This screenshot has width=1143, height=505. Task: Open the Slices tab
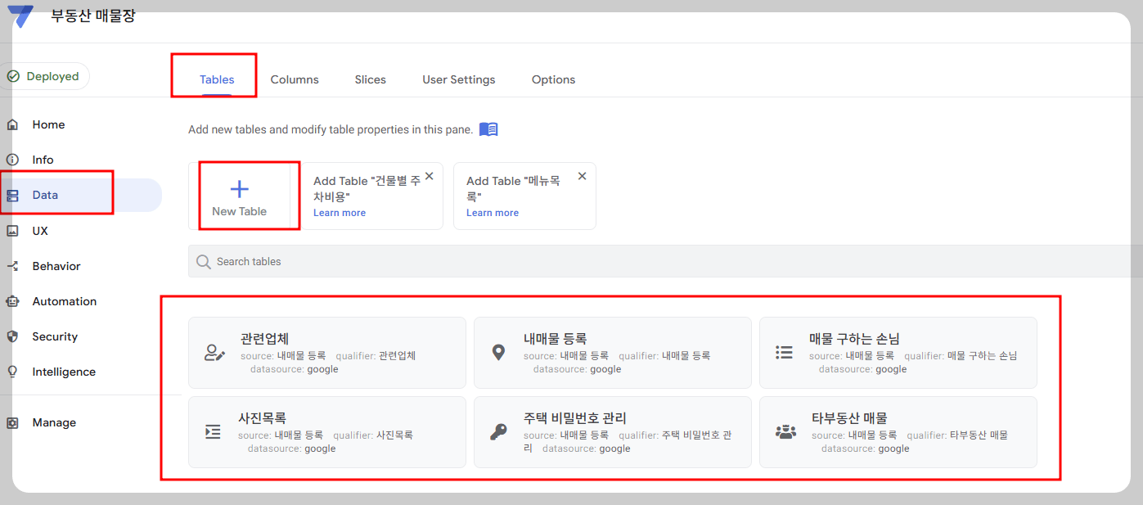coord(370,79)
